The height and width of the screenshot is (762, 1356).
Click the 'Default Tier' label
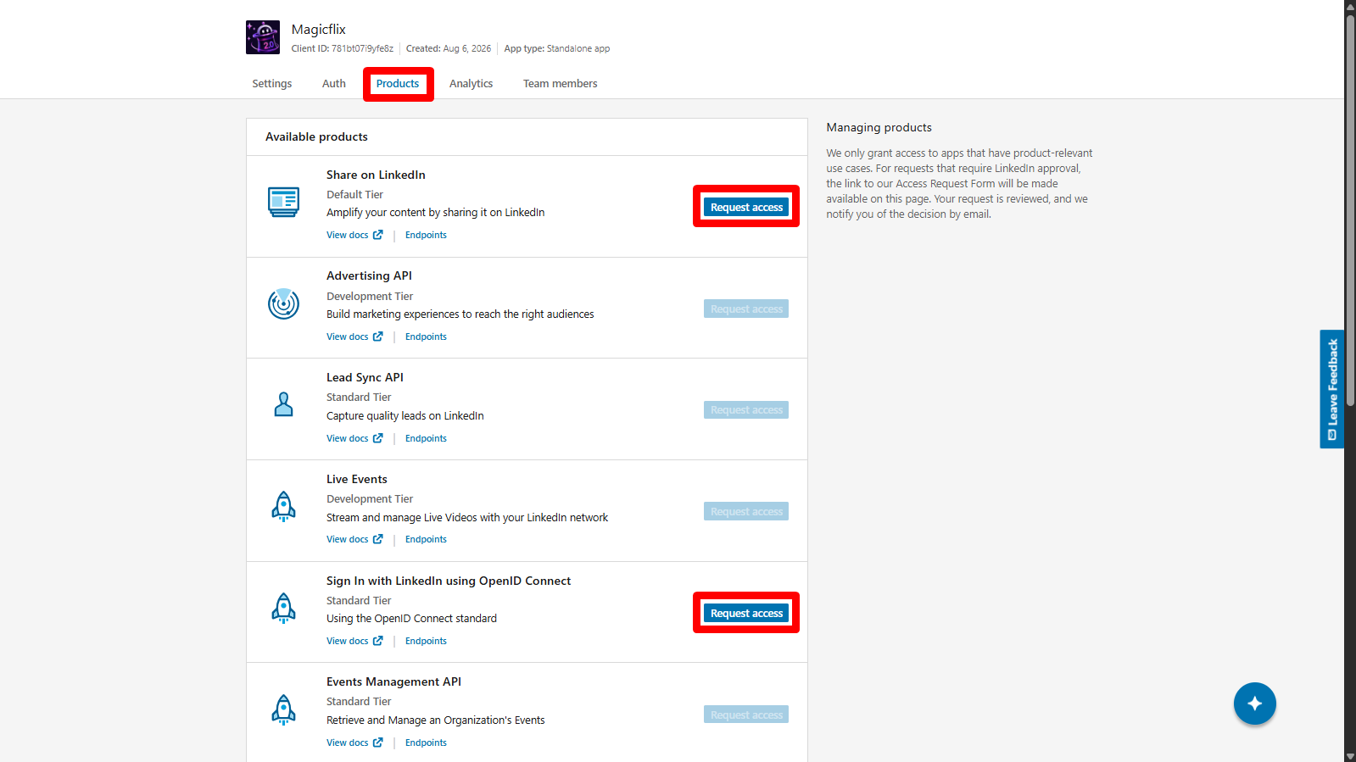coord(354,194)
